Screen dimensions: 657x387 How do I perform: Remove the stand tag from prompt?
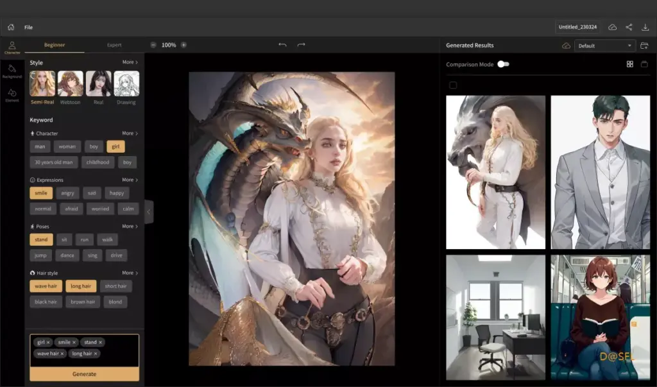coord(101,343)
